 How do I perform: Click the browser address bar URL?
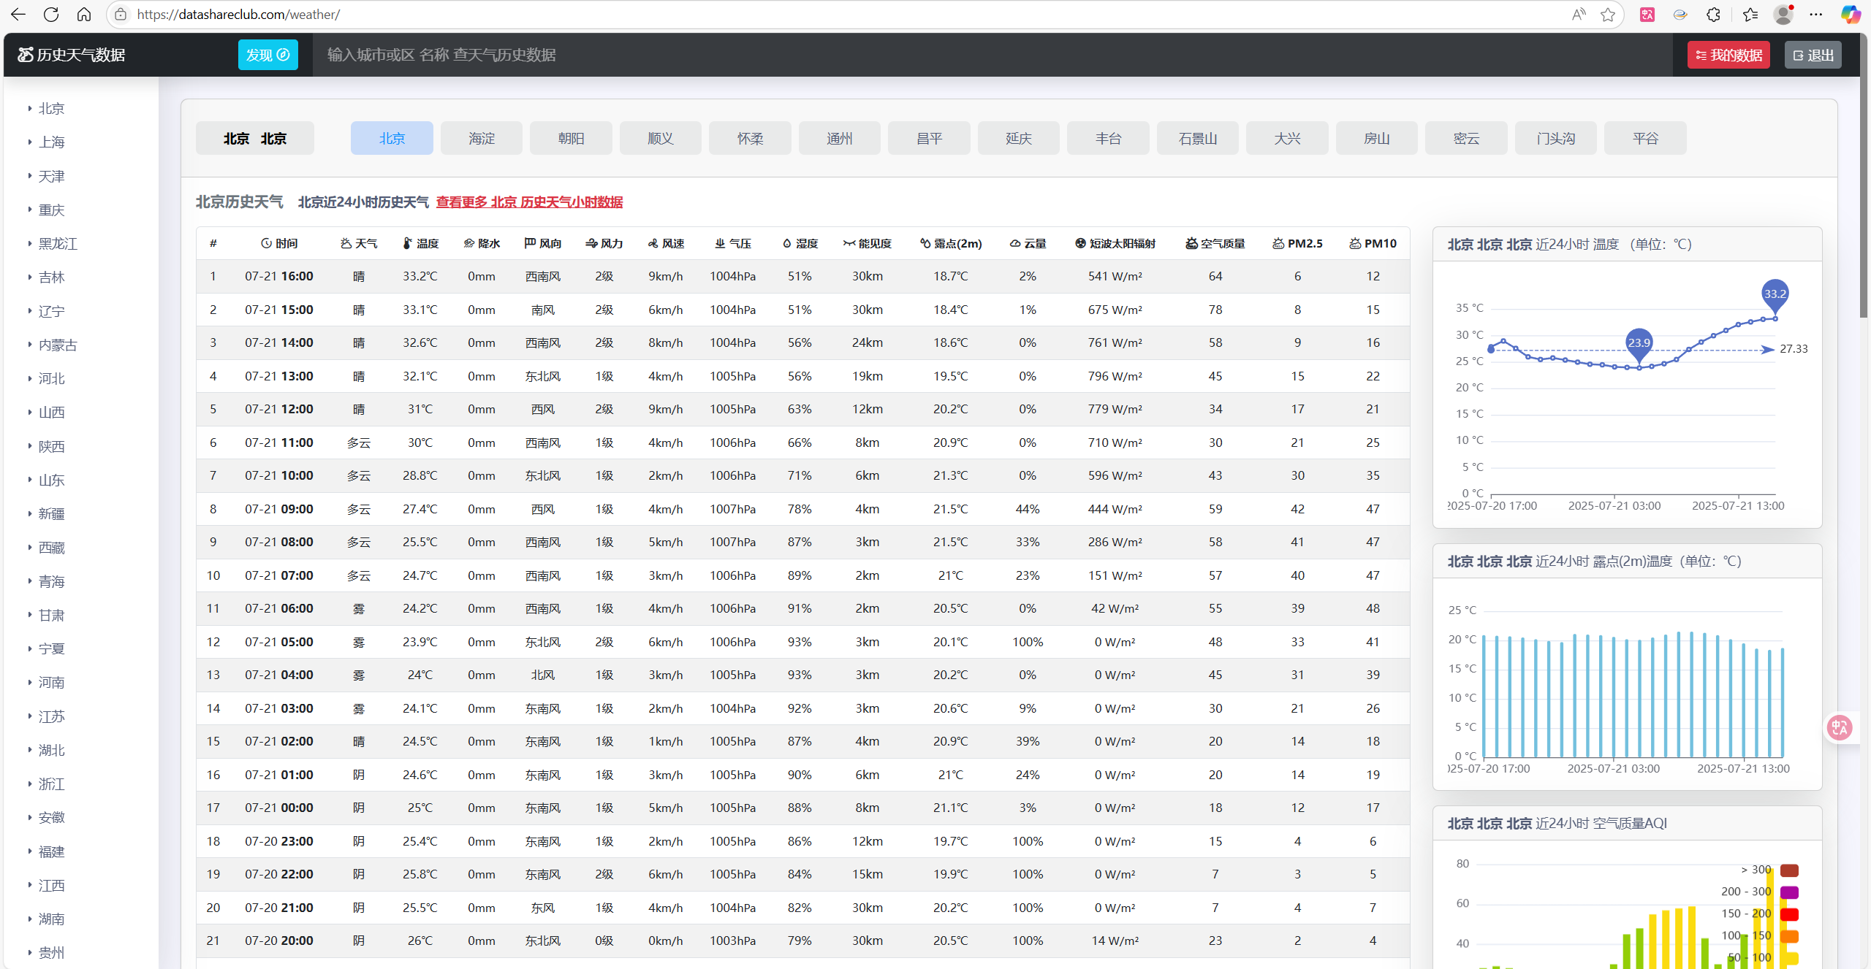point(238,15)
